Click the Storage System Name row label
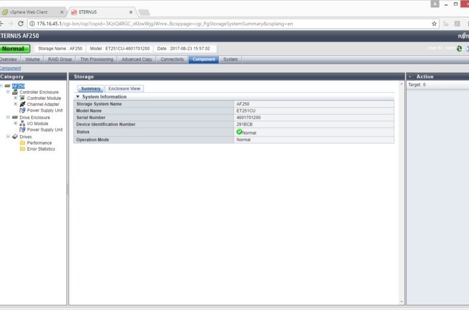 click(x=99, y=104)
